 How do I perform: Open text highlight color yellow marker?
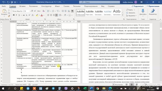pos(37,15)
